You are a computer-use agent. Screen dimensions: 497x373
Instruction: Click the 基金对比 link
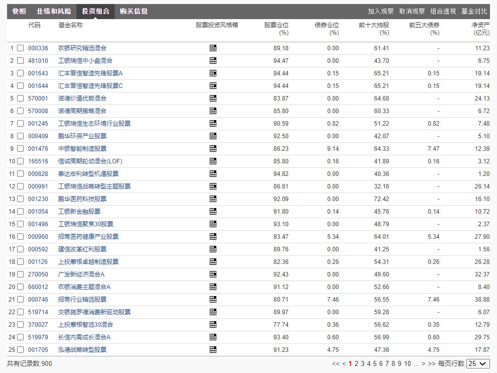pyautogui.click(x=475, y=11)
